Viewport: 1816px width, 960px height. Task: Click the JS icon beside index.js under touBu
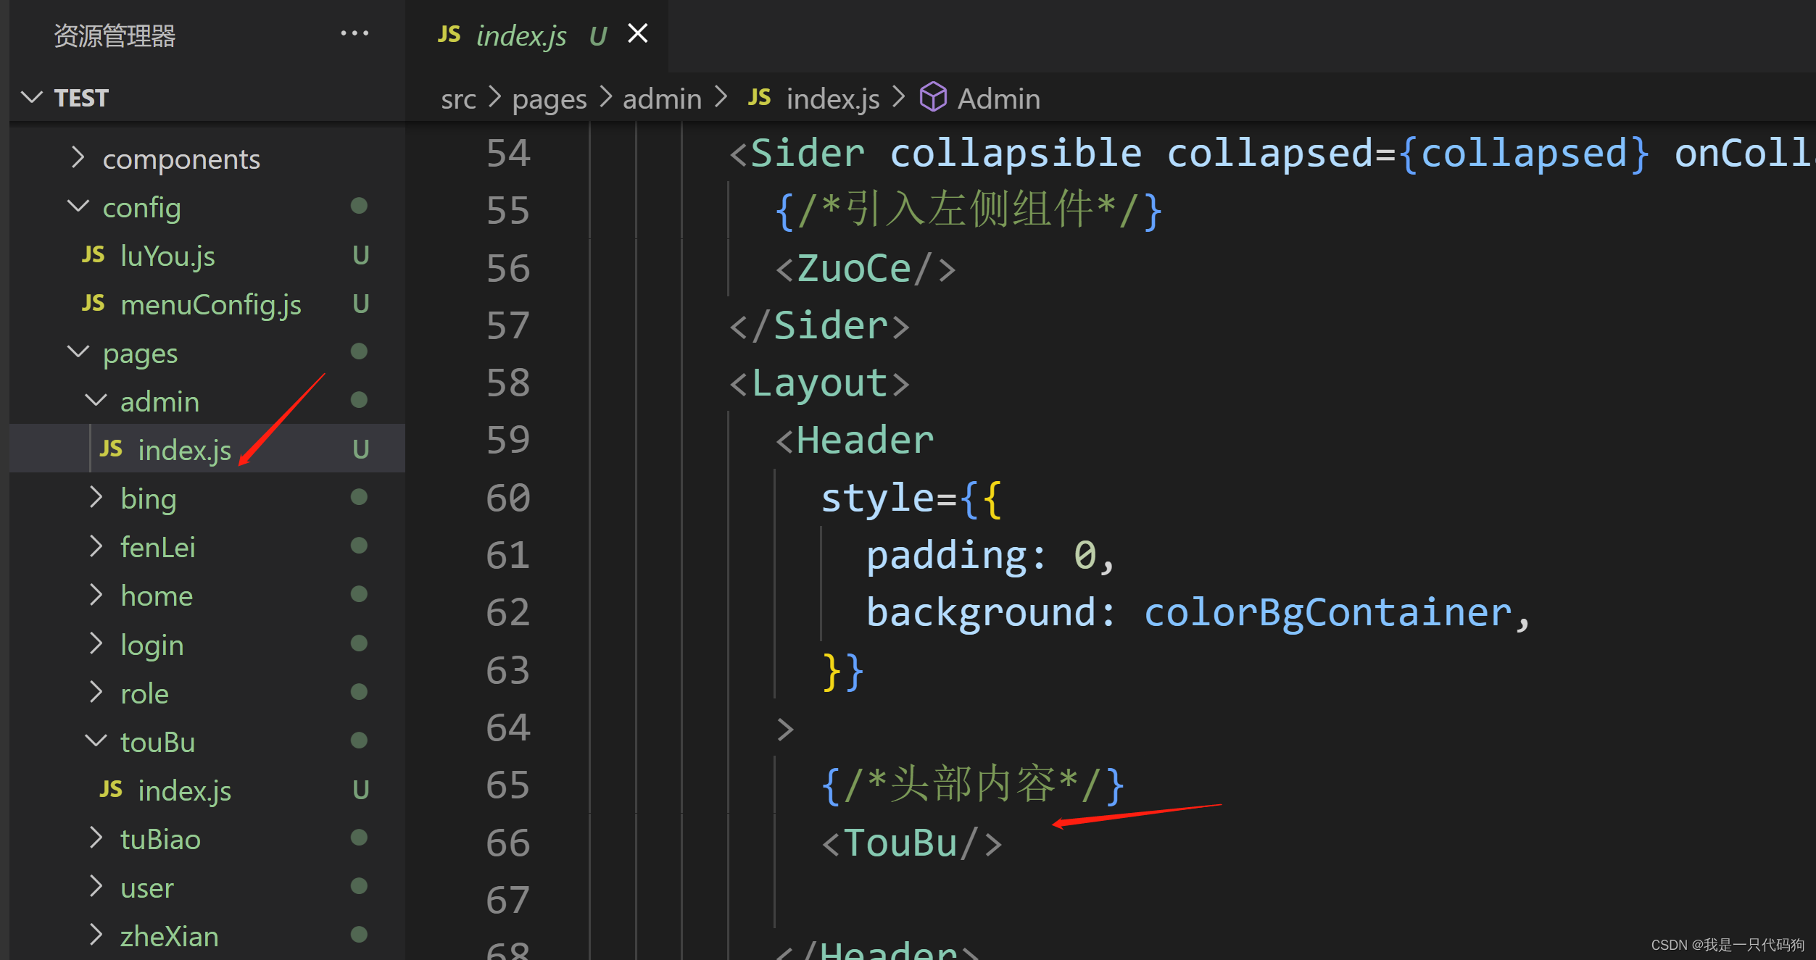coord(110,789)
